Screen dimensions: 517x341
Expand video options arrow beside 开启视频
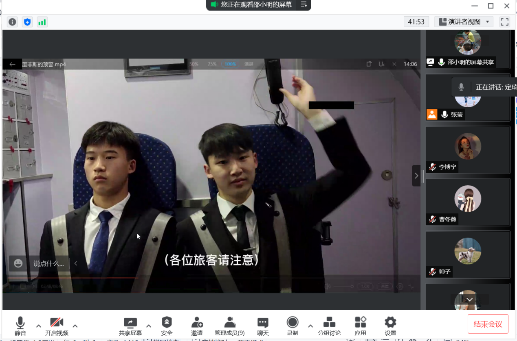[75, 326]
